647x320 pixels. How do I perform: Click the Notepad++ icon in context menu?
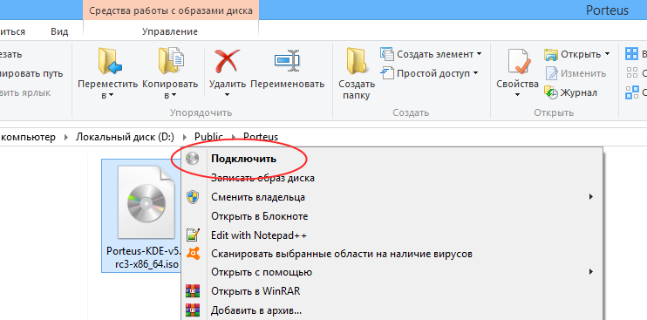(x=193, y=235)
